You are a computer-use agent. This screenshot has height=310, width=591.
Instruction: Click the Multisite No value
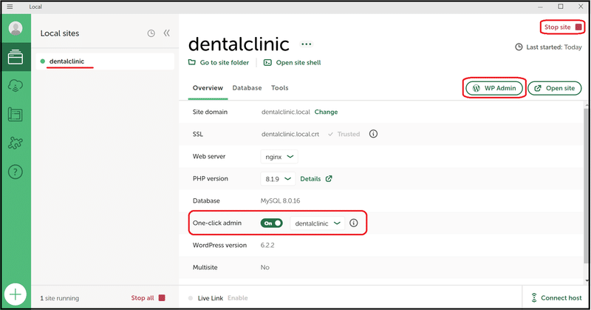(x=265, y=267)
